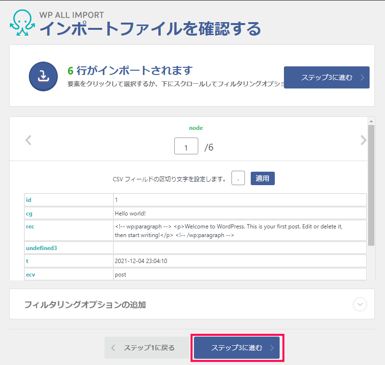Click the WP All Import octopus logo
The height and width of the screenshot is (365, 385).
[x=22, y=23]
